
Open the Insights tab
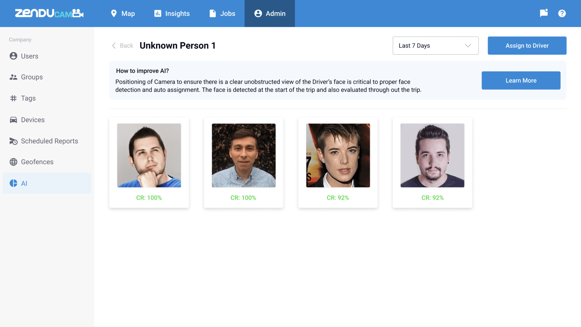[x=172, y=13]
